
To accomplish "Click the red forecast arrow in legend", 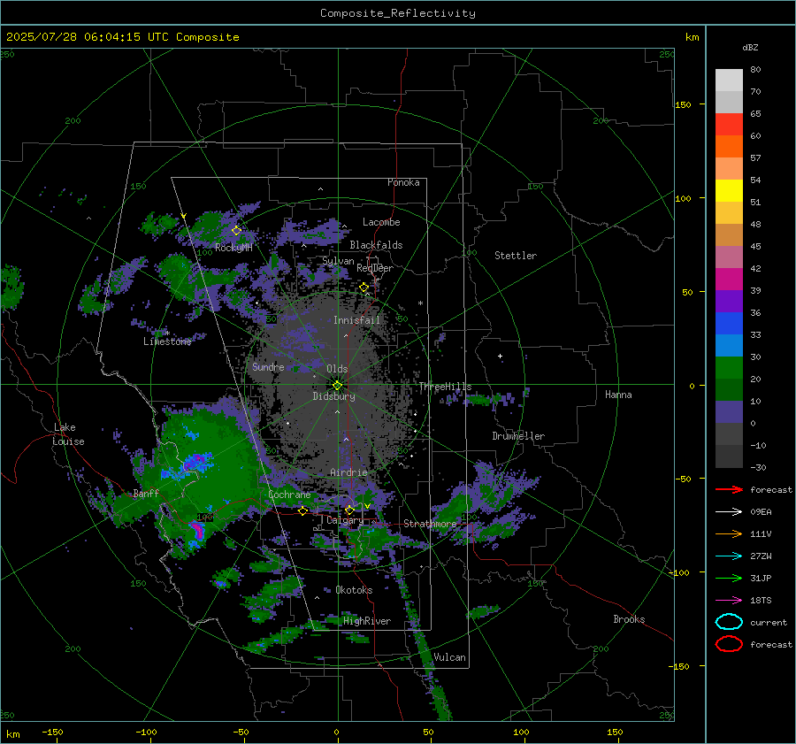I will (729, 489).
